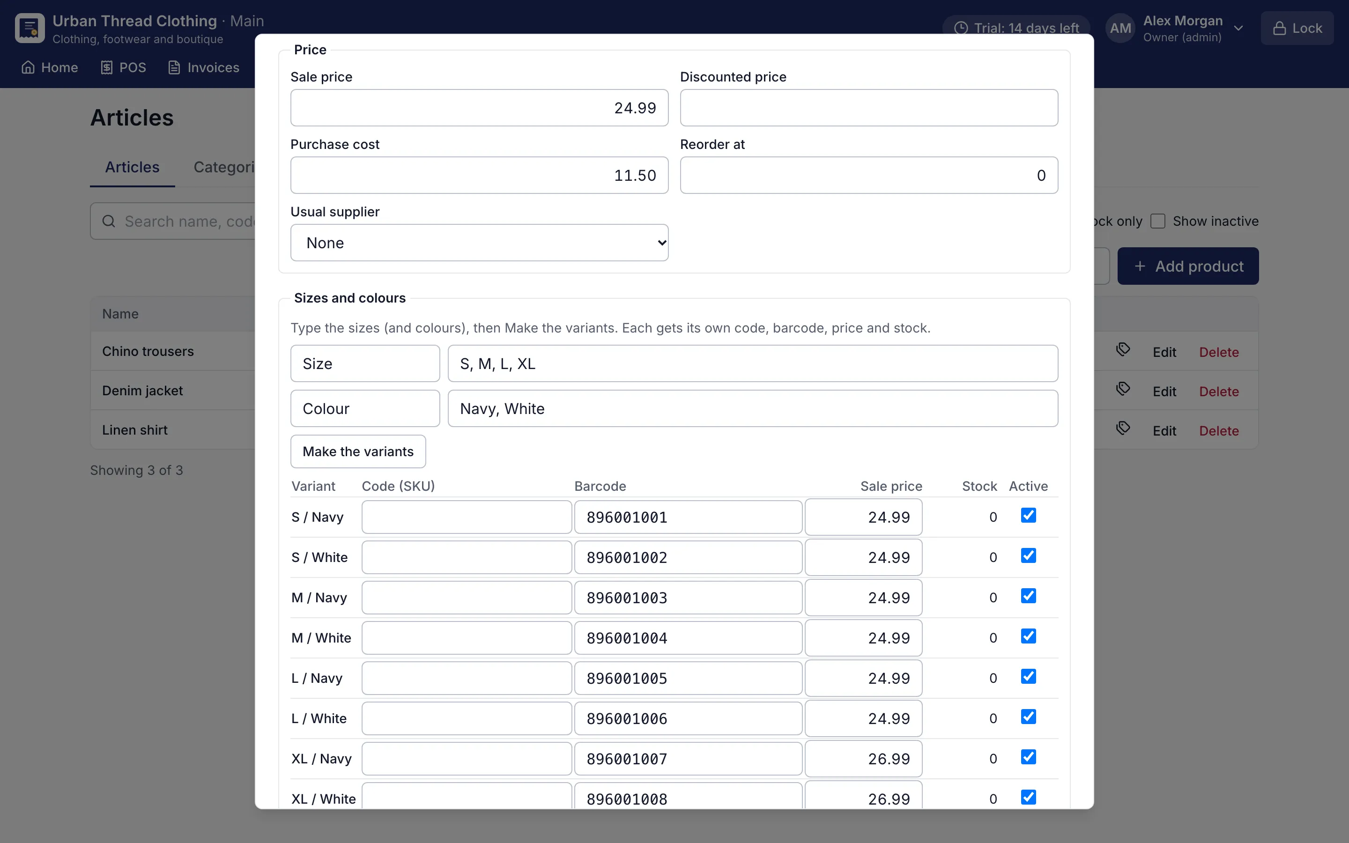Screen dimensions: 1349x843
Task: Expand the Alex Morgan account menu chevron
Action: 1238,28
